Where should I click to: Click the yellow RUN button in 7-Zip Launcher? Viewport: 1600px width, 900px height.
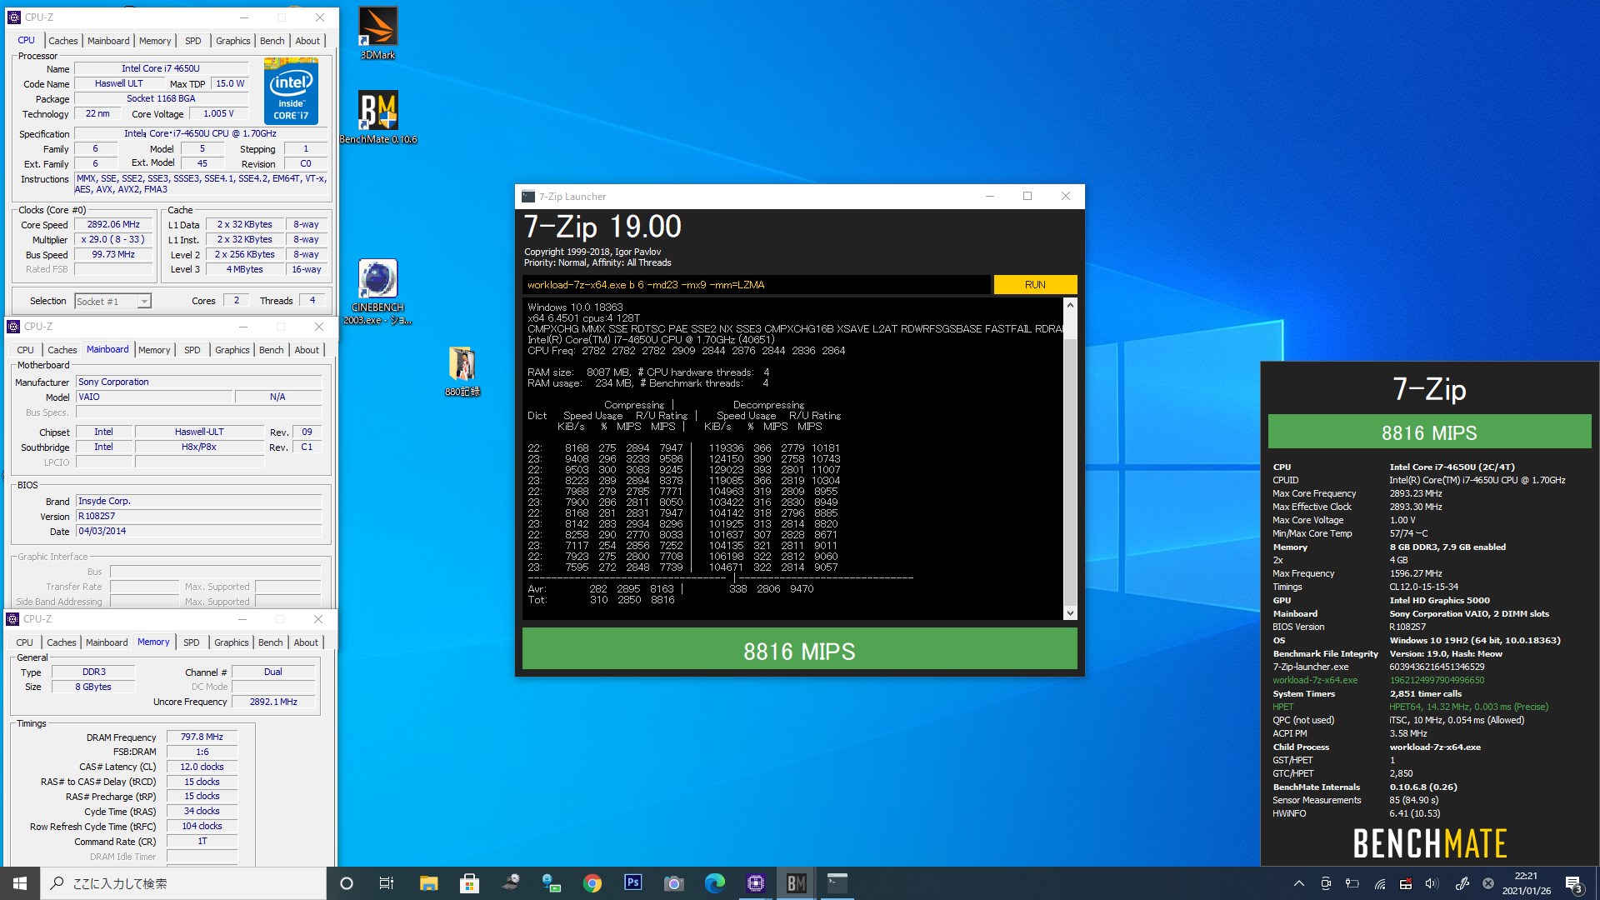[1035, 285]
